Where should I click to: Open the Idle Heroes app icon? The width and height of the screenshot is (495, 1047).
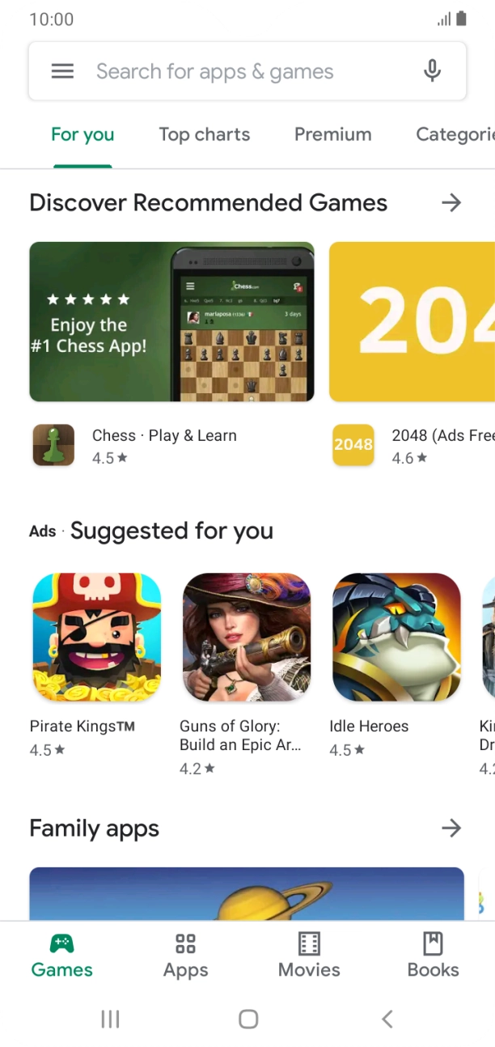click(396, 637)
